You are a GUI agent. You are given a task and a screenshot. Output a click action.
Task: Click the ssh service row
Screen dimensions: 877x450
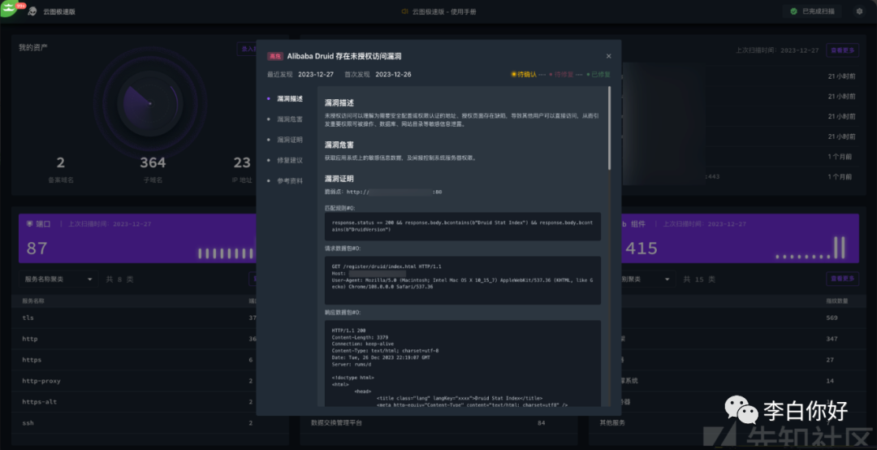tap(150, 422)
